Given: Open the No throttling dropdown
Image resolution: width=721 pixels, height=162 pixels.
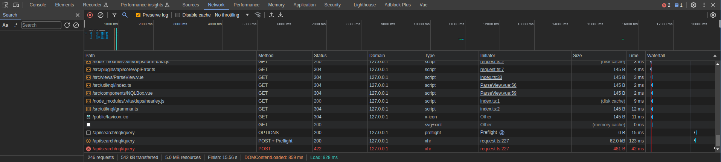Looking at the screenshot, I should (x=232, y=15).
